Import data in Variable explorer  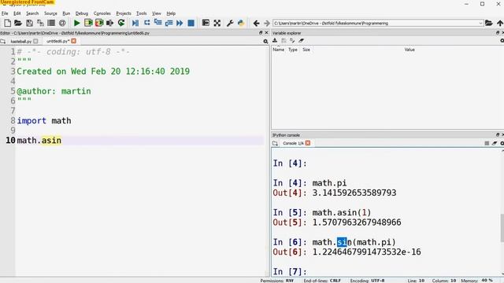[275, 40]
